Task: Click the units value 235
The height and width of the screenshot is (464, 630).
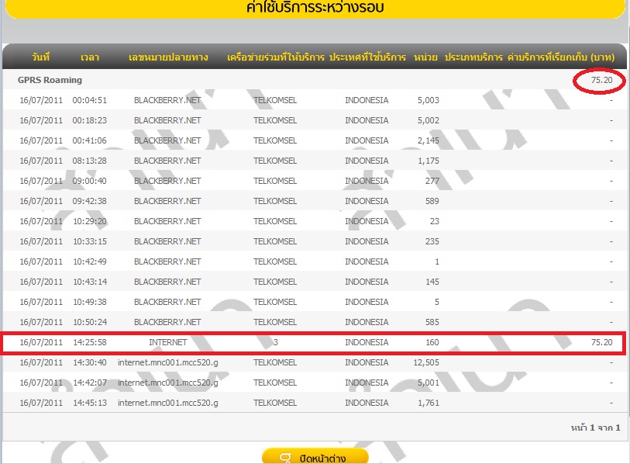Action: (x=432, y=241)
